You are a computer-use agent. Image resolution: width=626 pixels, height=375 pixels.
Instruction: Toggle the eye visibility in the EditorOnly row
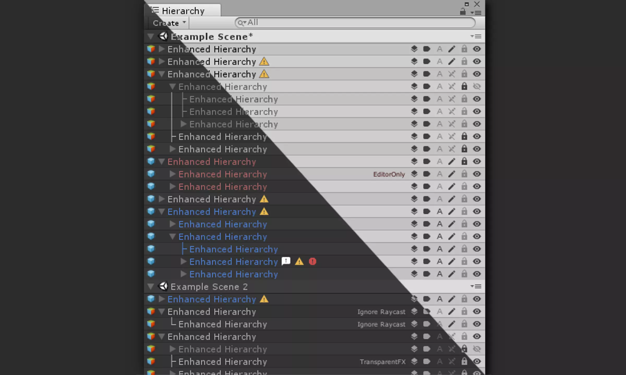coord(477,174)
